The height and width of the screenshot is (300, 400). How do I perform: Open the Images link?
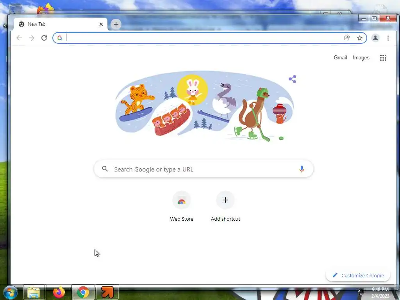coord(361,58)
